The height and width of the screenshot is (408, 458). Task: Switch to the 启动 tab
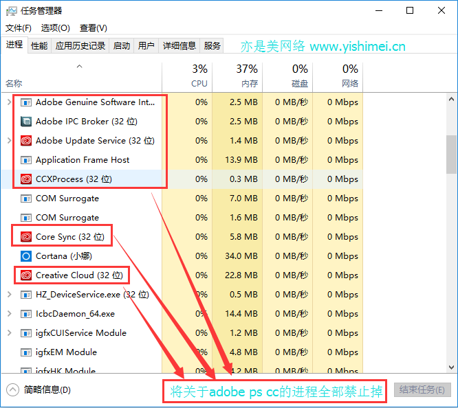click(x=122, y=46)
